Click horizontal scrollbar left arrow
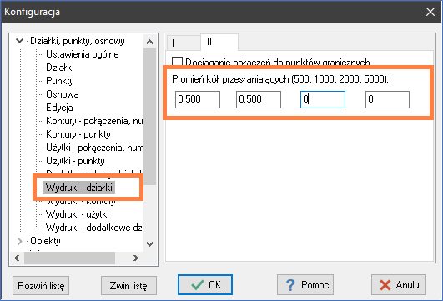The width and height of the screenshot is (443, 301). point(17,258)
